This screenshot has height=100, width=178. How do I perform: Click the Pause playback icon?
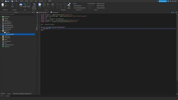pyautogui.click(x=44, y=4)
